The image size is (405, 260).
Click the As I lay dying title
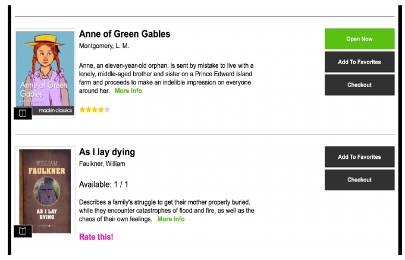[x=107, y=152]
